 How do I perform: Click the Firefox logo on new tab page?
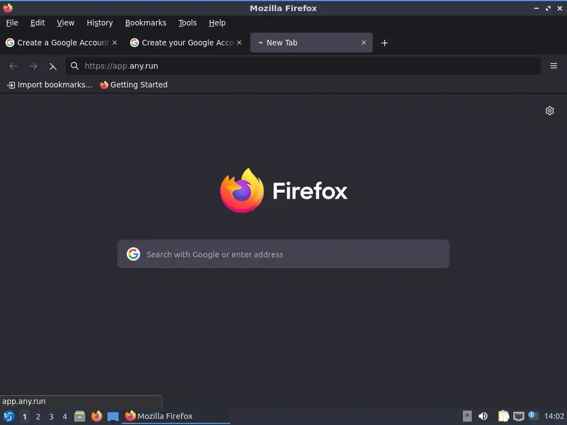click(x=283, y=190)
